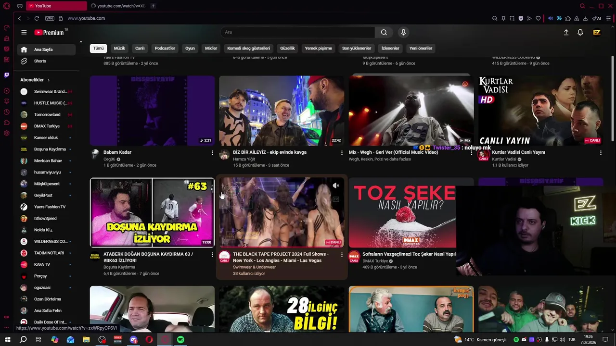The height and width of the screenshot is (346, 616).
Task: Open options menu for BİZ BİR AİLEYİZ video
Action: (x=342, y=153)
